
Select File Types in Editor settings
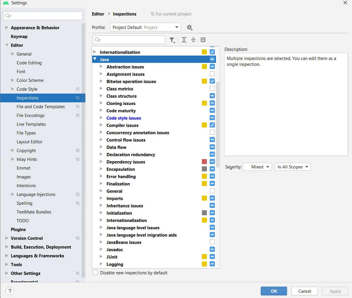pyautogui.click(x=26, y=133)
